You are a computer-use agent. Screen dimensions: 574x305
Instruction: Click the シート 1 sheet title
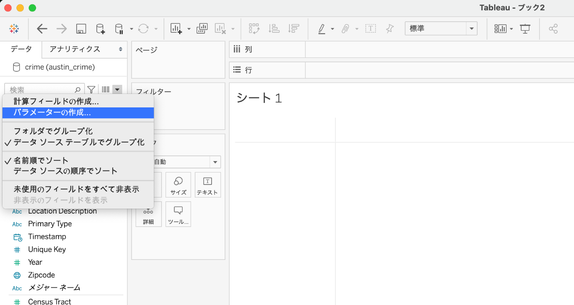(259, 98)
